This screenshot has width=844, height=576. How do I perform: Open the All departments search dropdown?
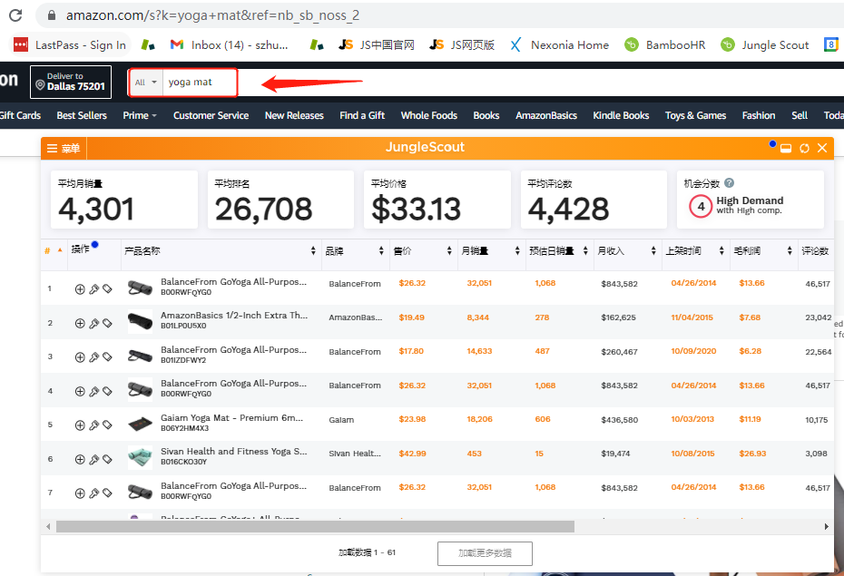(x=145, y=83)
